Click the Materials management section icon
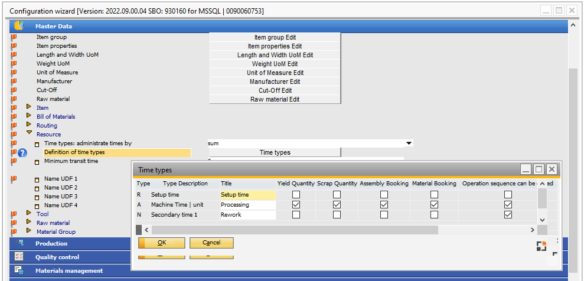 pos(19,270)
